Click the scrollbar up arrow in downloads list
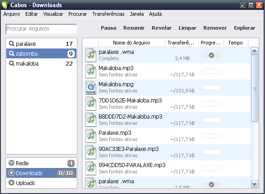Image resolution: width=265 pixels, height=194 pixels. (x=255, y=51)
